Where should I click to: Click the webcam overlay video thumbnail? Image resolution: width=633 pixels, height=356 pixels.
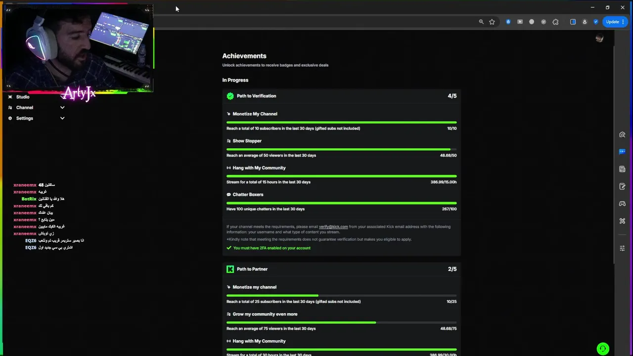coord(78,48)
